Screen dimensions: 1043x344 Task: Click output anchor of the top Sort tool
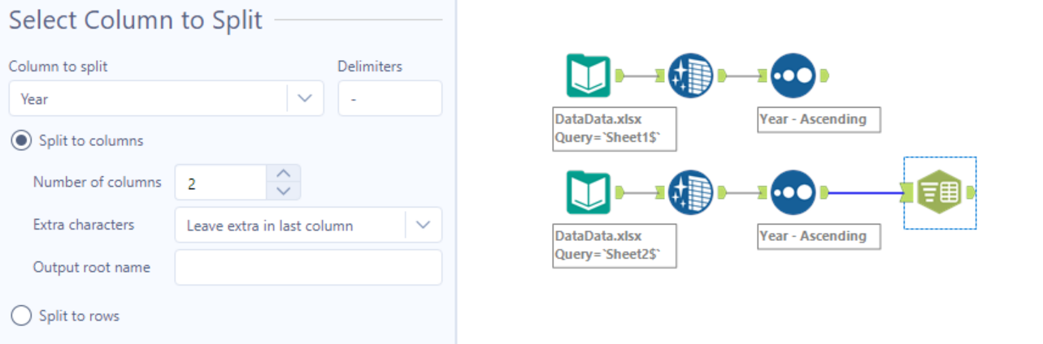tap(824, 75)
